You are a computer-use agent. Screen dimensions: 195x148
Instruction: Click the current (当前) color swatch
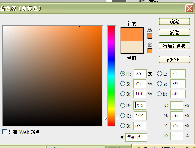click(132, 47)
